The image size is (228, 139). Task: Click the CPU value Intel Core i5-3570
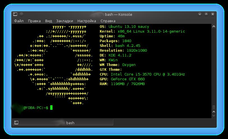pos(131,74)
